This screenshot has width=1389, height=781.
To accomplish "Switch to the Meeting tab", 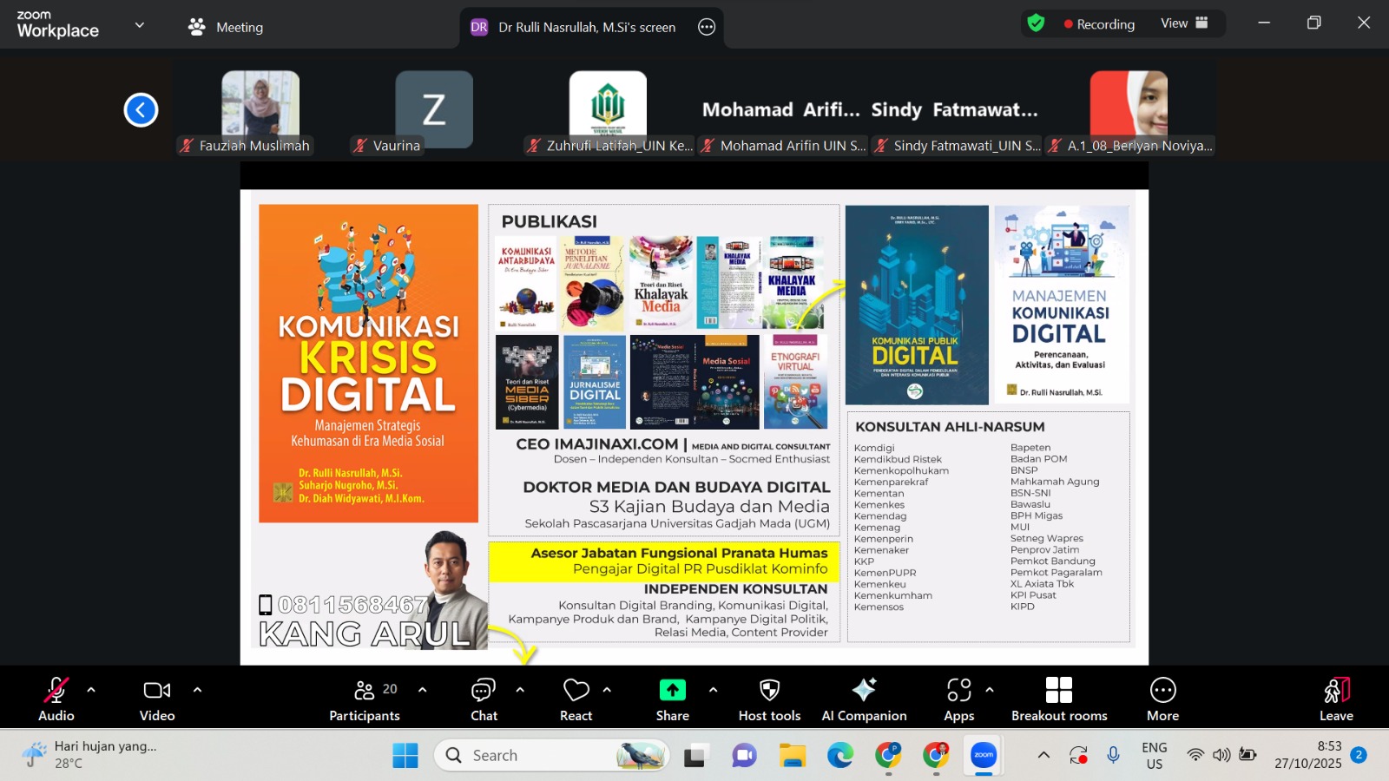I will click(x=226, y=27).
